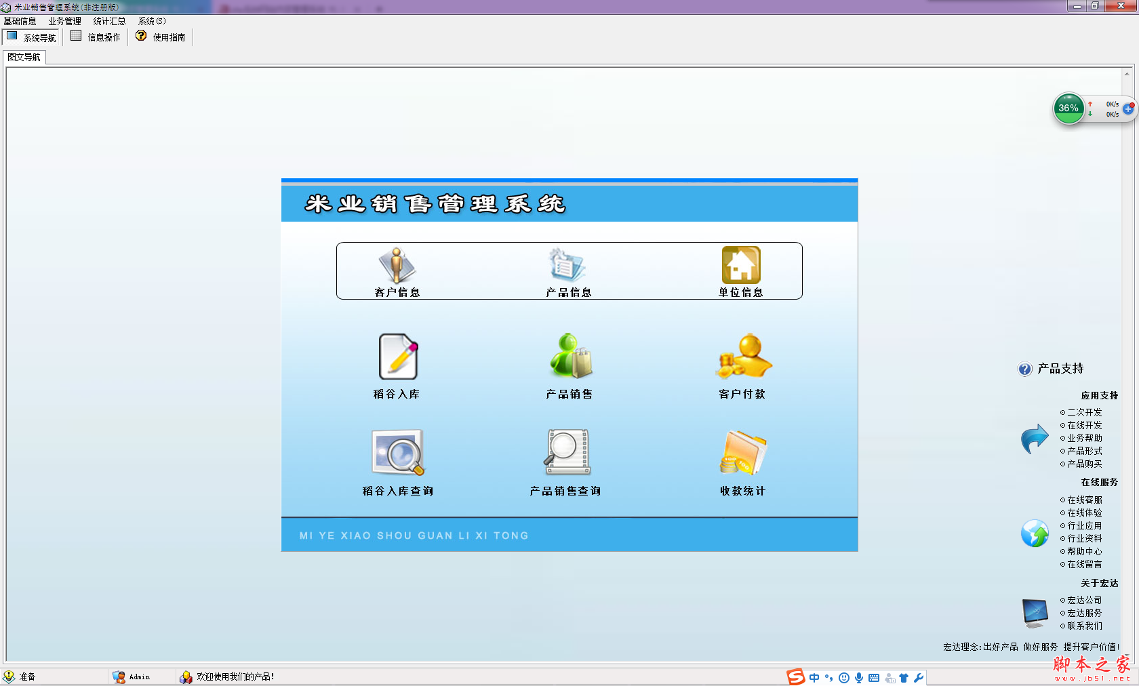Click the monitor 关于宏达 icon

point(1035,613)
